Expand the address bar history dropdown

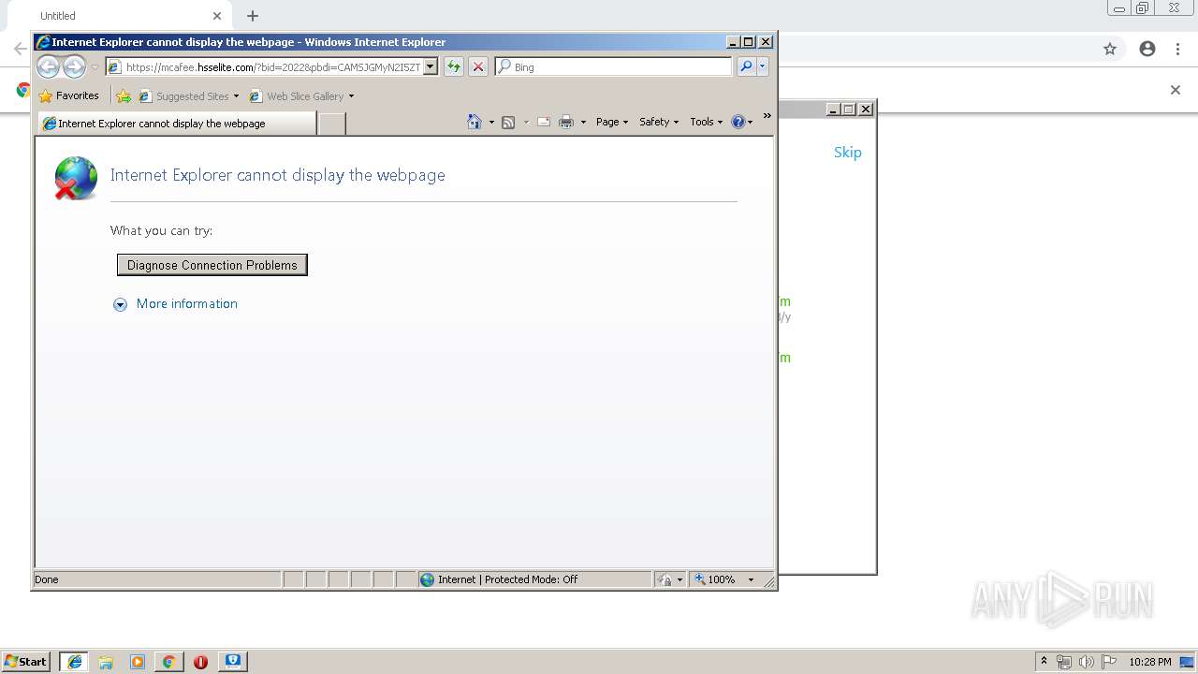point(431,66)
